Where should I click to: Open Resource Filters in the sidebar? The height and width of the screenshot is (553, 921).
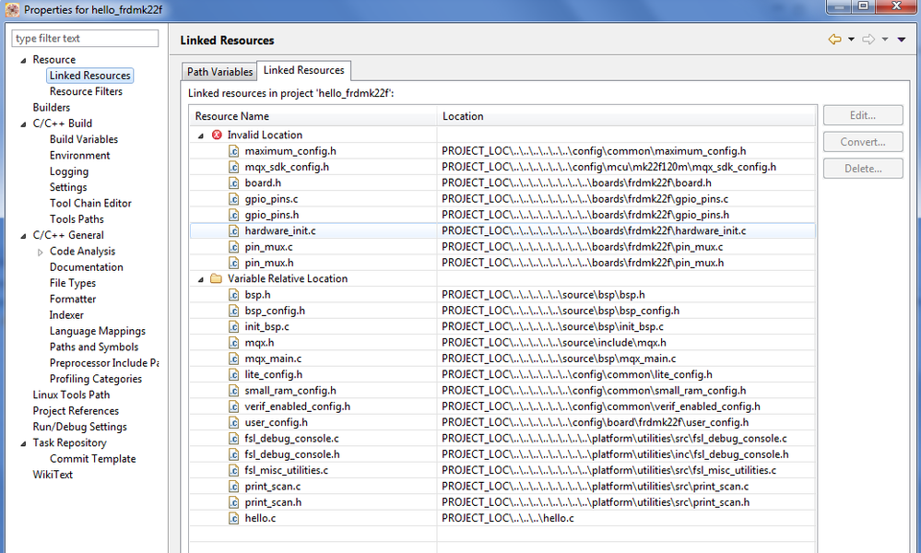pos(86,91)
